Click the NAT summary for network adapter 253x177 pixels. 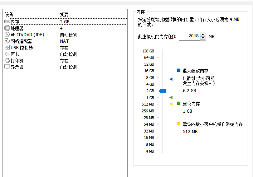pos(64,41)
